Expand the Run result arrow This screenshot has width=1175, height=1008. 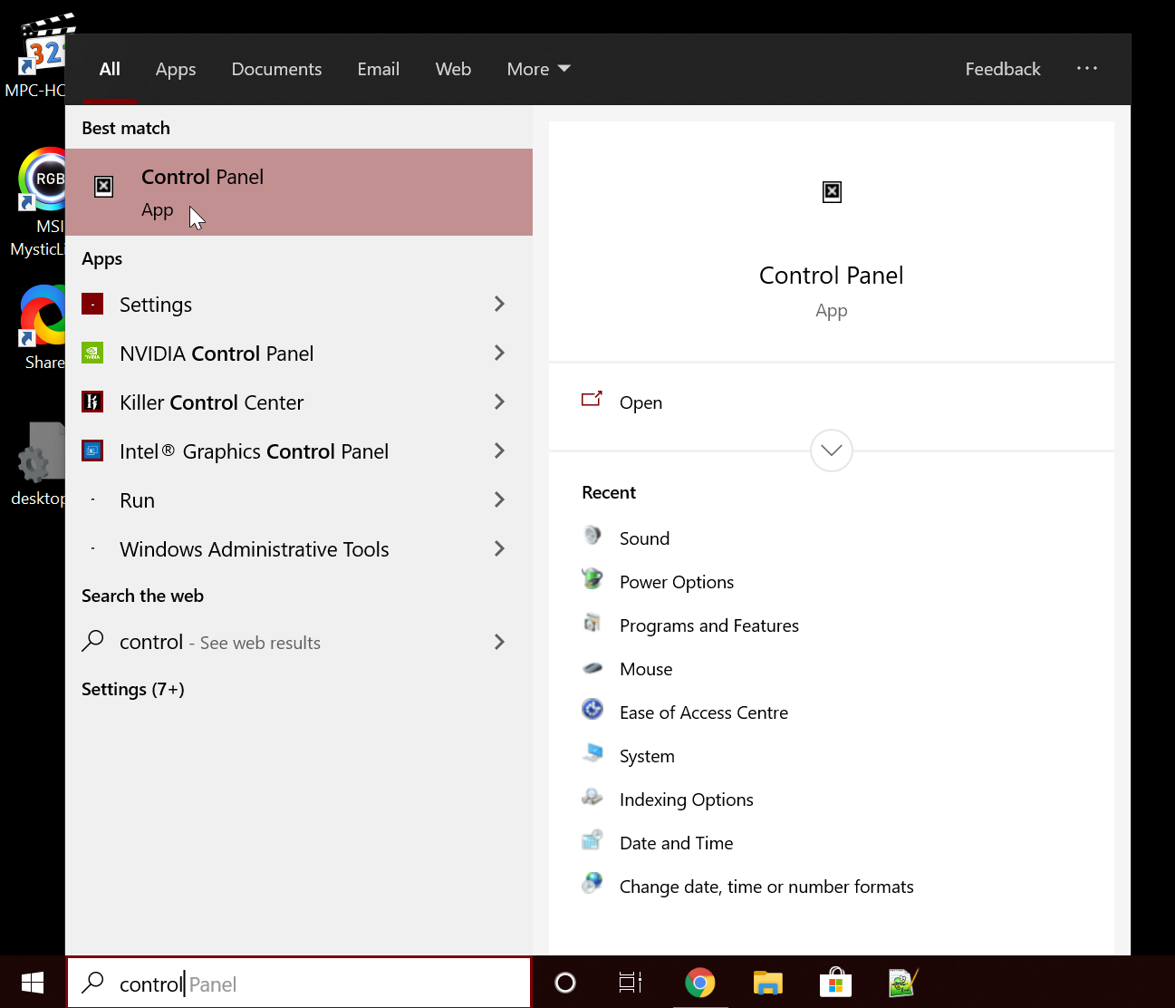pyautogui.click(x=499, y=499)
